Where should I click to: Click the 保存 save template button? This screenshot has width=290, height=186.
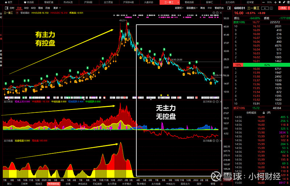click(x=199, y=184)
